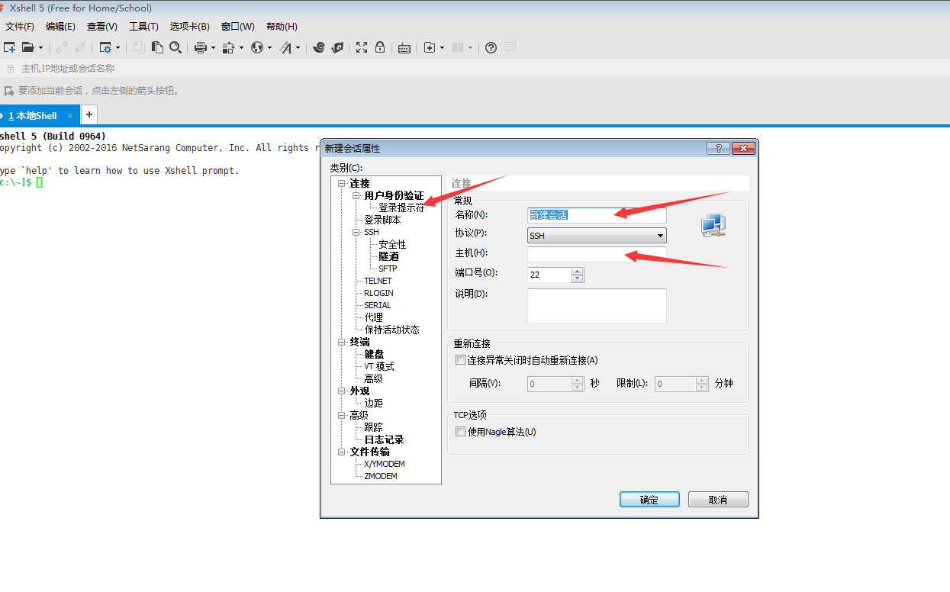Image resolution: width=950 pixels, height=592 pixels.
Task: Click the help question mark toolbar icon
Action: 491,47
